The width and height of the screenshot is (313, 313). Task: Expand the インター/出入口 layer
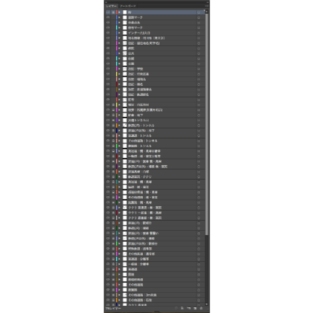coord(119,33)
